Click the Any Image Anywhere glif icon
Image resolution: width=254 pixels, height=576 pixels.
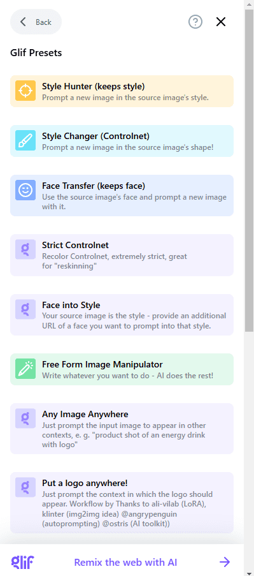pos(25,418)
